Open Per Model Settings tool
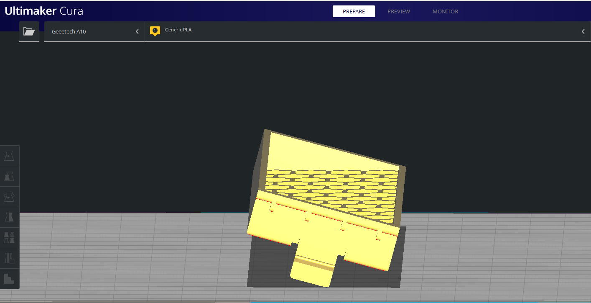Viewport: 591px width, 303px height. point(9,238)
